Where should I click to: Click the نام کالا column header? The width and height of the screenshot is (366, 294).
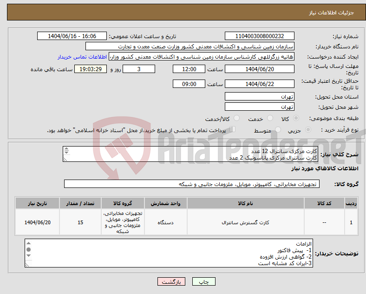point(245,203)
